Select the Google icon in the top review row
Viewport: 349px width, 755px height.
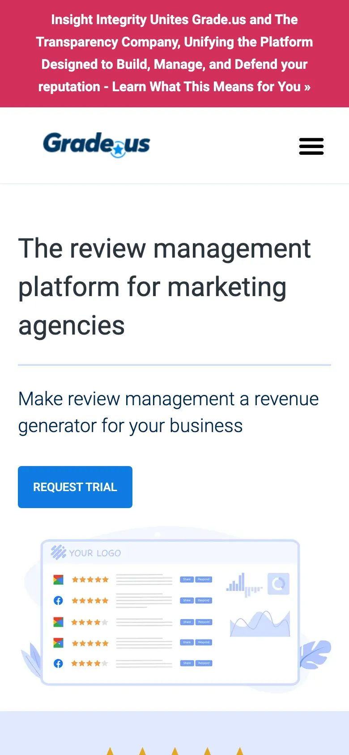coord(58,580)
